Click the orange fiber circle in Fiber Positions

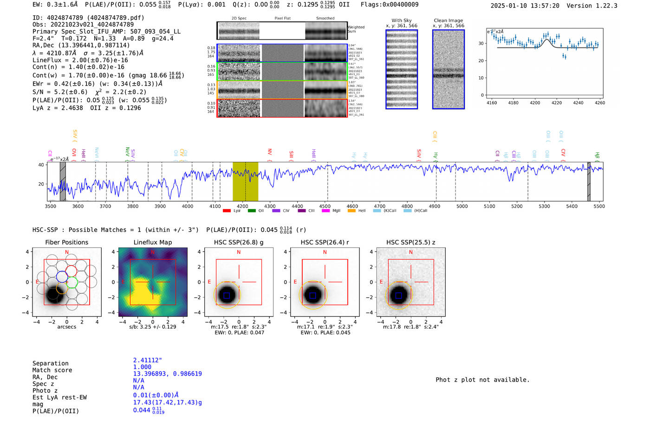62,288
